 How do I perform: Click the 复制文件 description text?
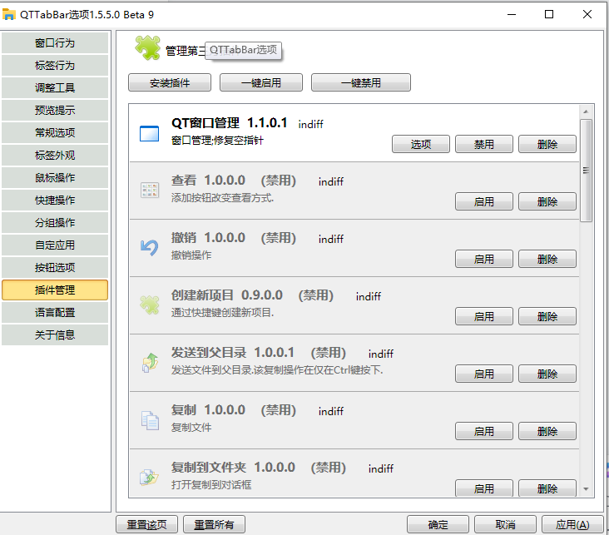click(191, 428)
